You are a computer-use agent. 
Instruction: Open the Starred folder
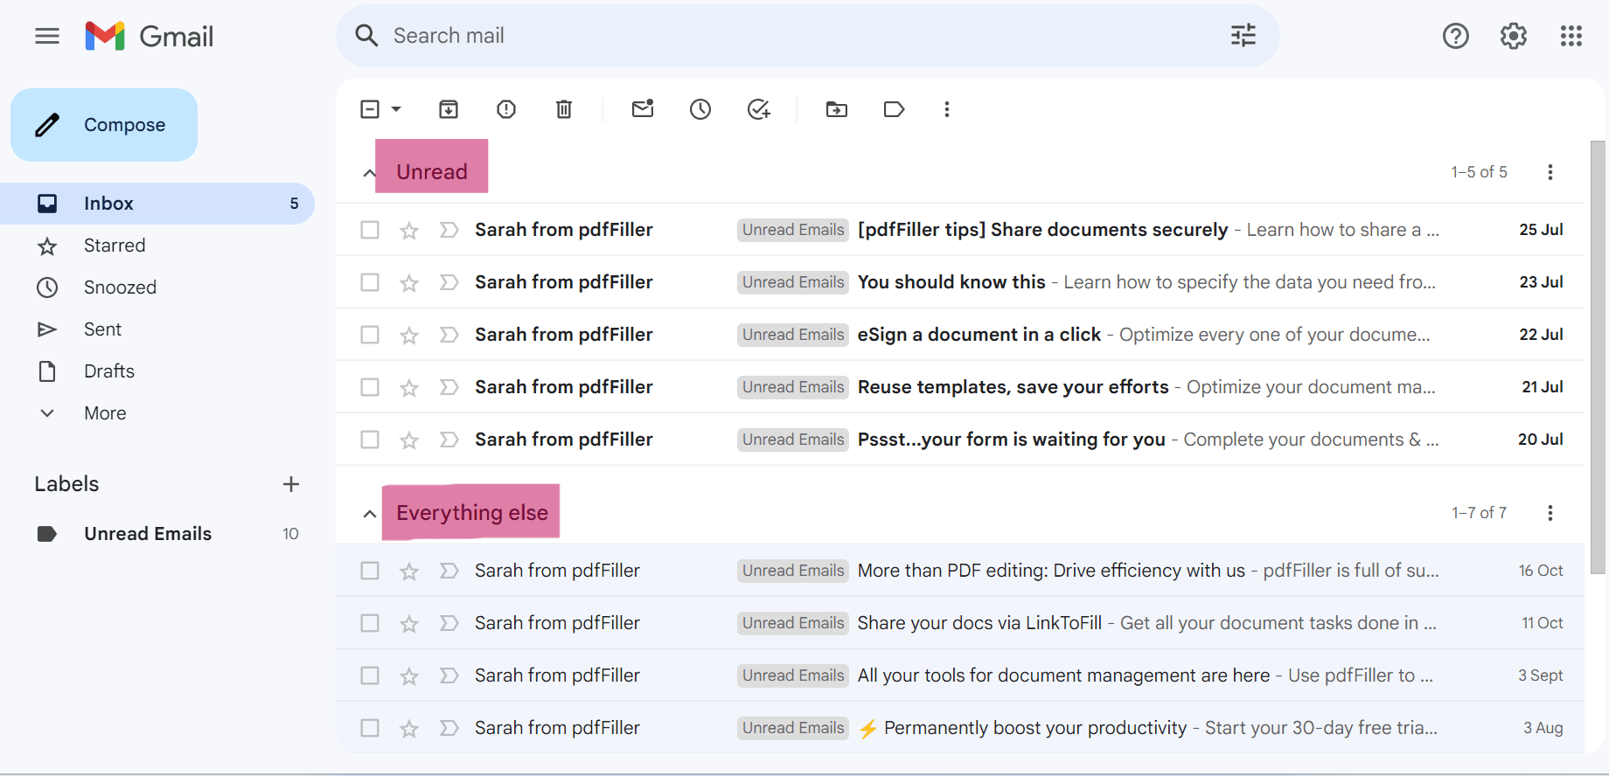[115, 246]
